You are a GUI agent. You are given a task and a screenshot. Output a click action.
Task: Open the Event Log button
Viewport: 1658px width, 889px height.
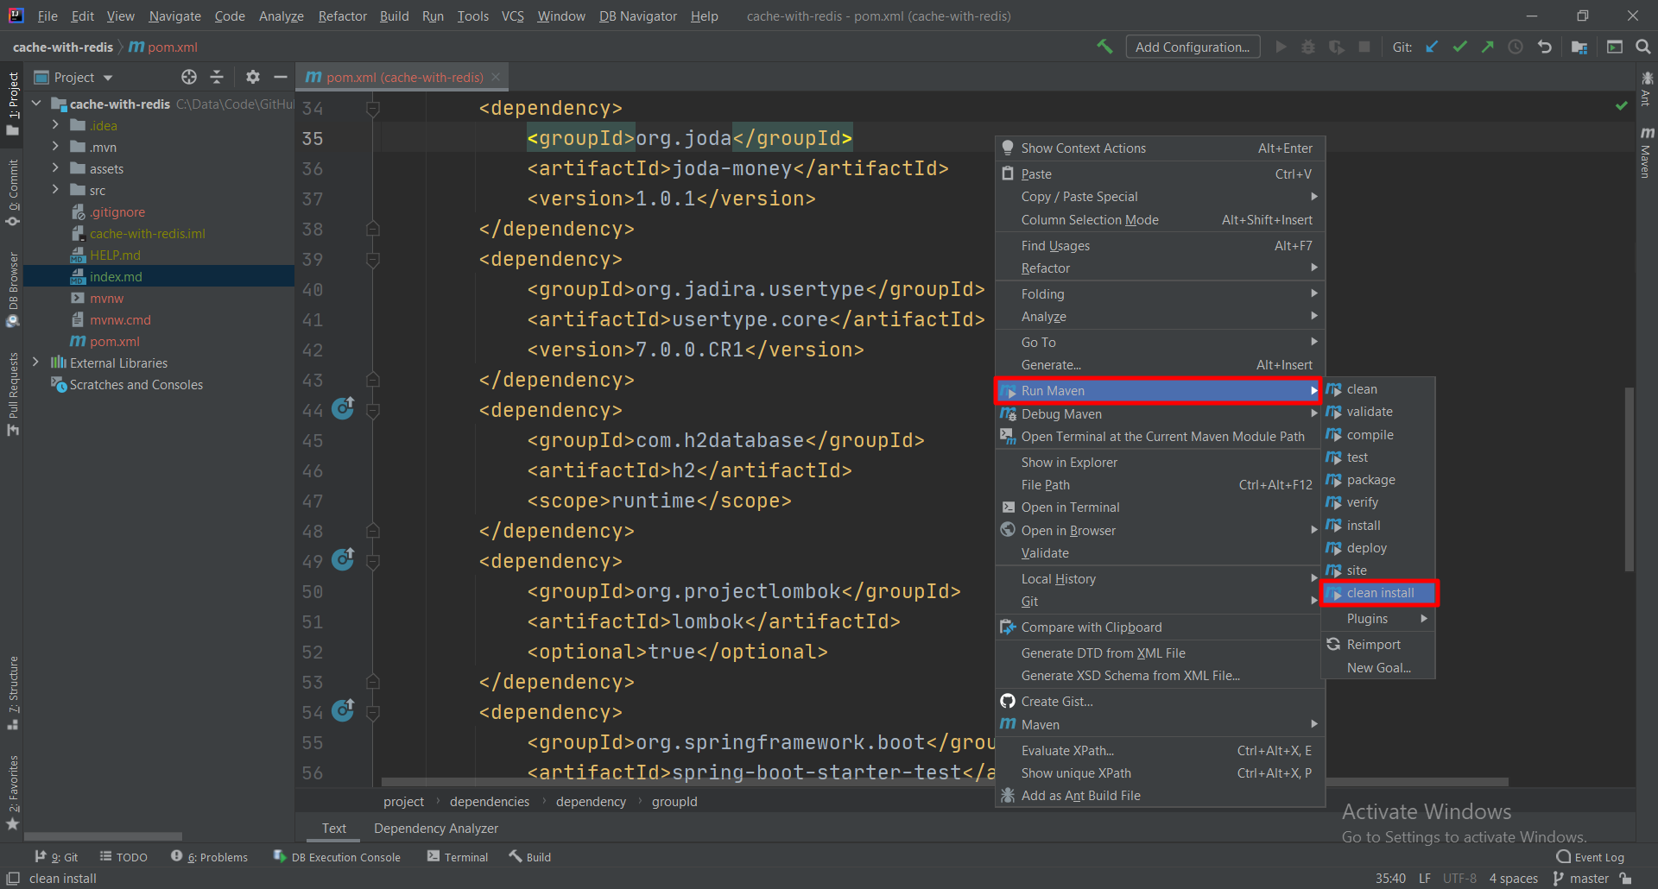pyautogui.click(x=1591, y=857)
